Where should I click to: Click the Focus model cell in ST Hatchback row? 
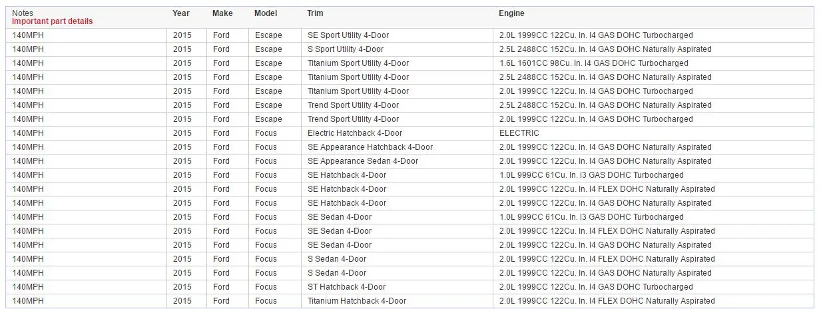[x=266, y=287]
